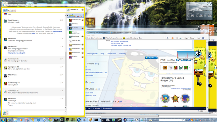Click the Print icon in IE

tap(180, 38)
